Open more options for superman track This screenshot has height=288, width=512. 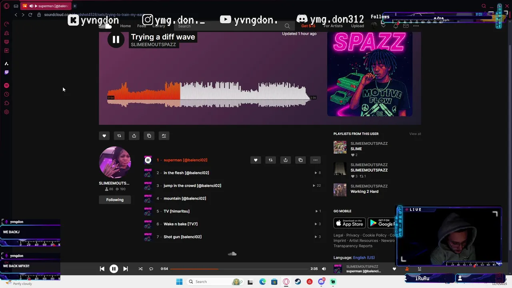click(315, 160)
